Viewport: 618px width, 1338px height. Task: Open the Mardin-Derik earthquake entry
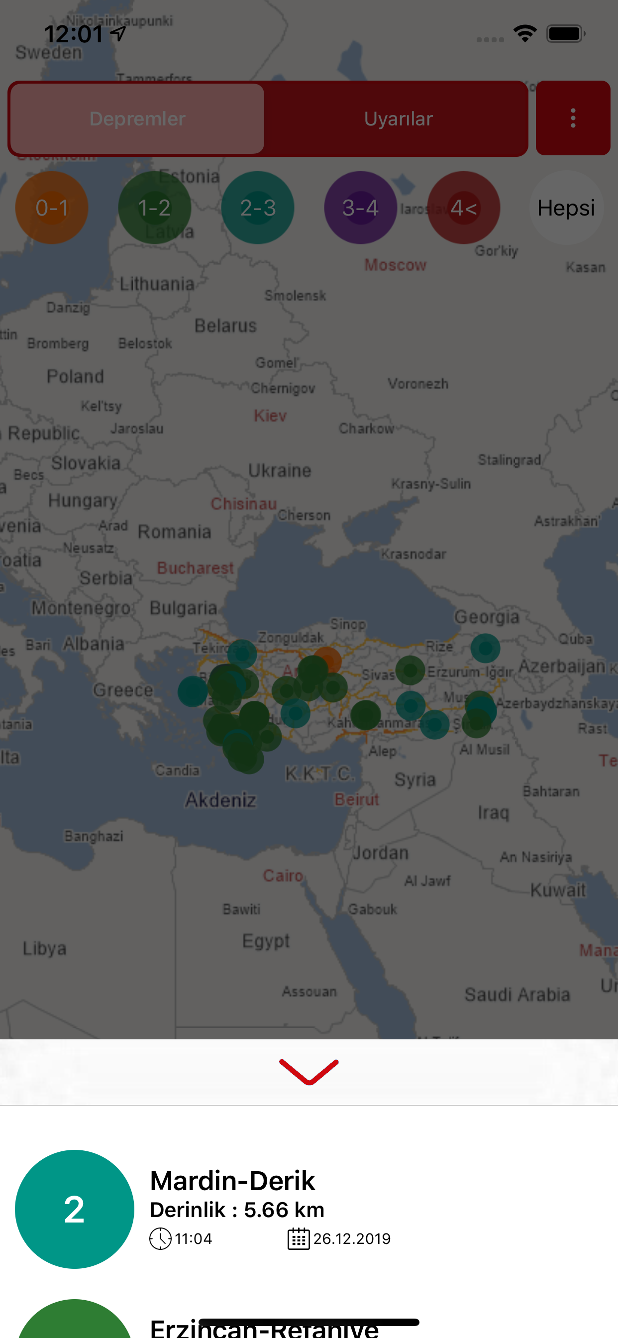coord(309,1209)
